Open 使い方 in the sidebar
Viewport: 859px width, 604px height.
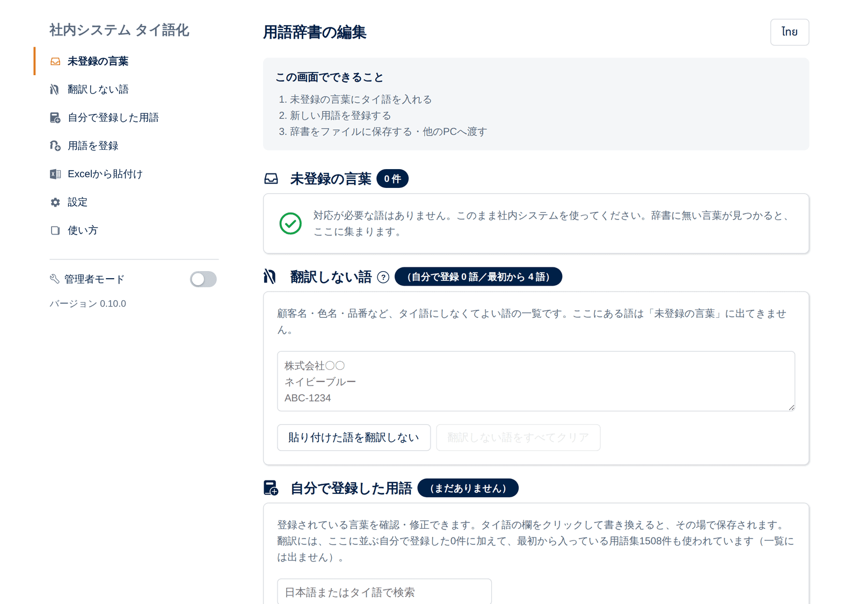point(127,230)
